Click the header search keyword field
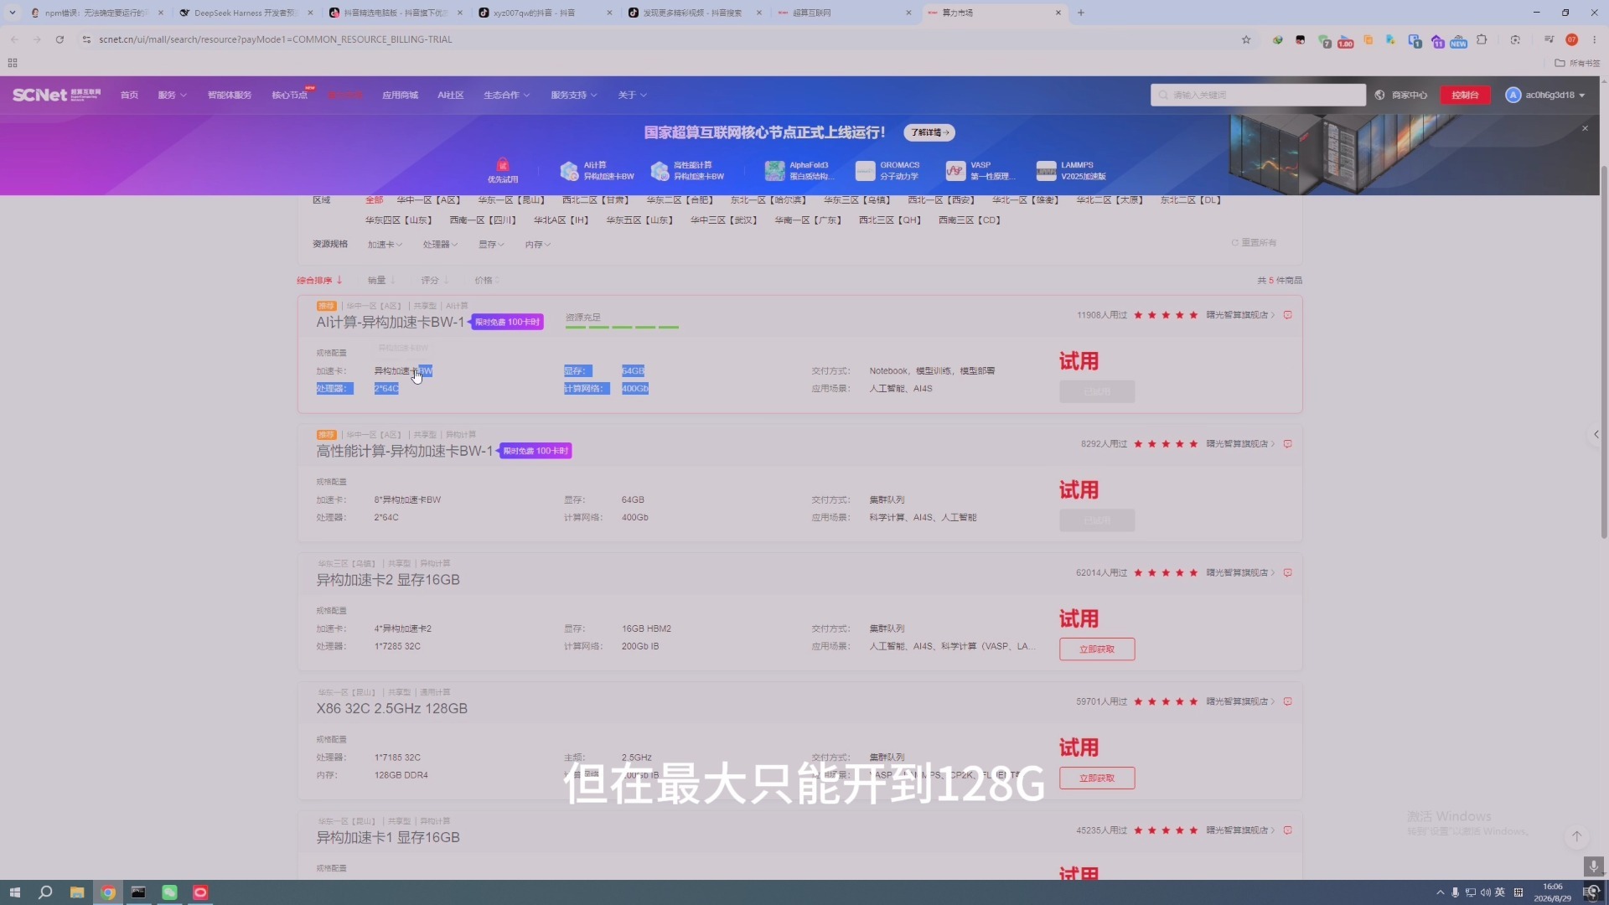Screen dimensions: 1609x905 point(1258,96)
